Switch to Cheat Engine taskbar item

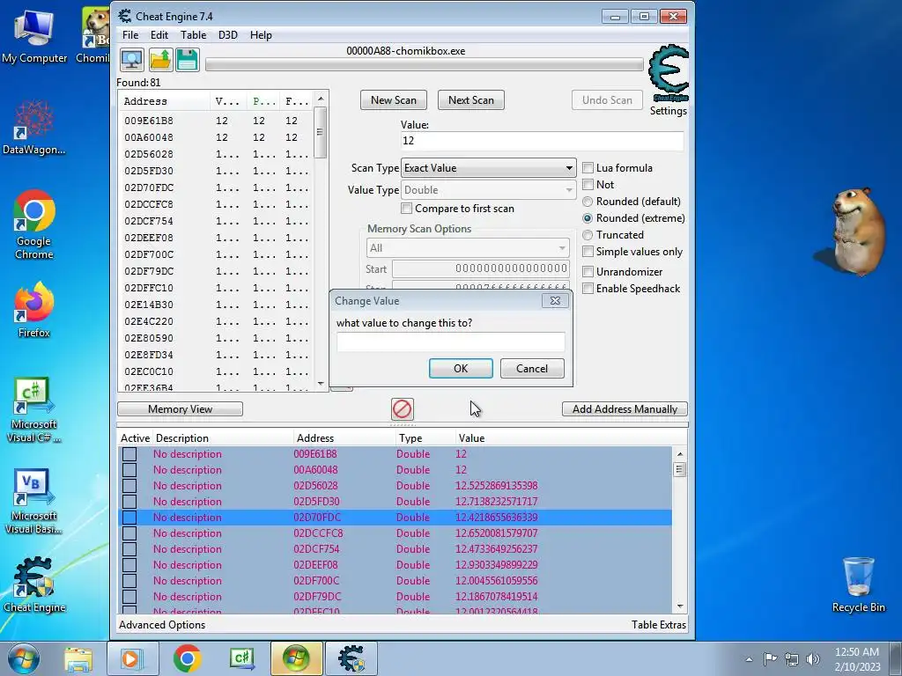pyautogui.click(x=351, y=658)
